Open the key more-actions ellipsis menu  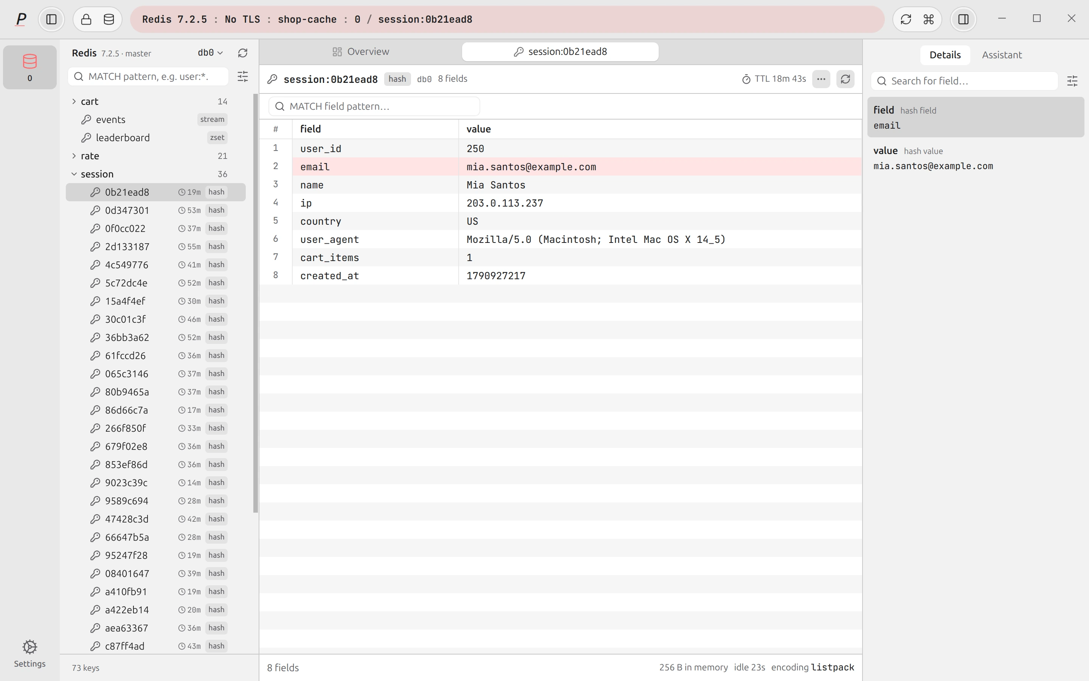coord(821,79)
